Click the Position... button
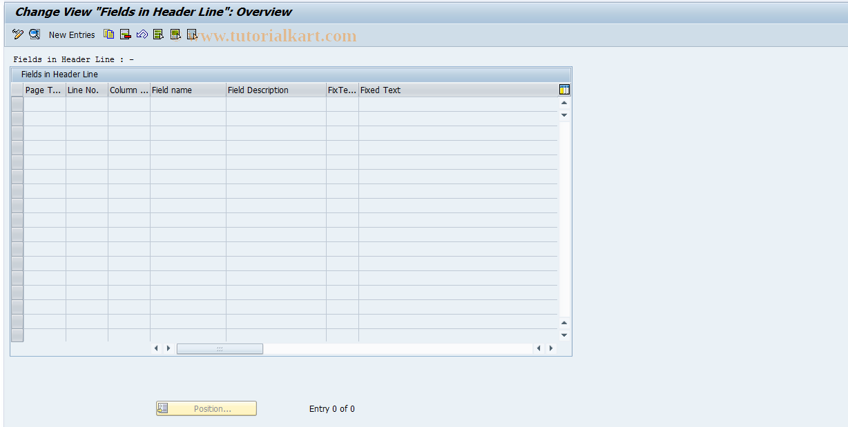 (x=206, y=408)
